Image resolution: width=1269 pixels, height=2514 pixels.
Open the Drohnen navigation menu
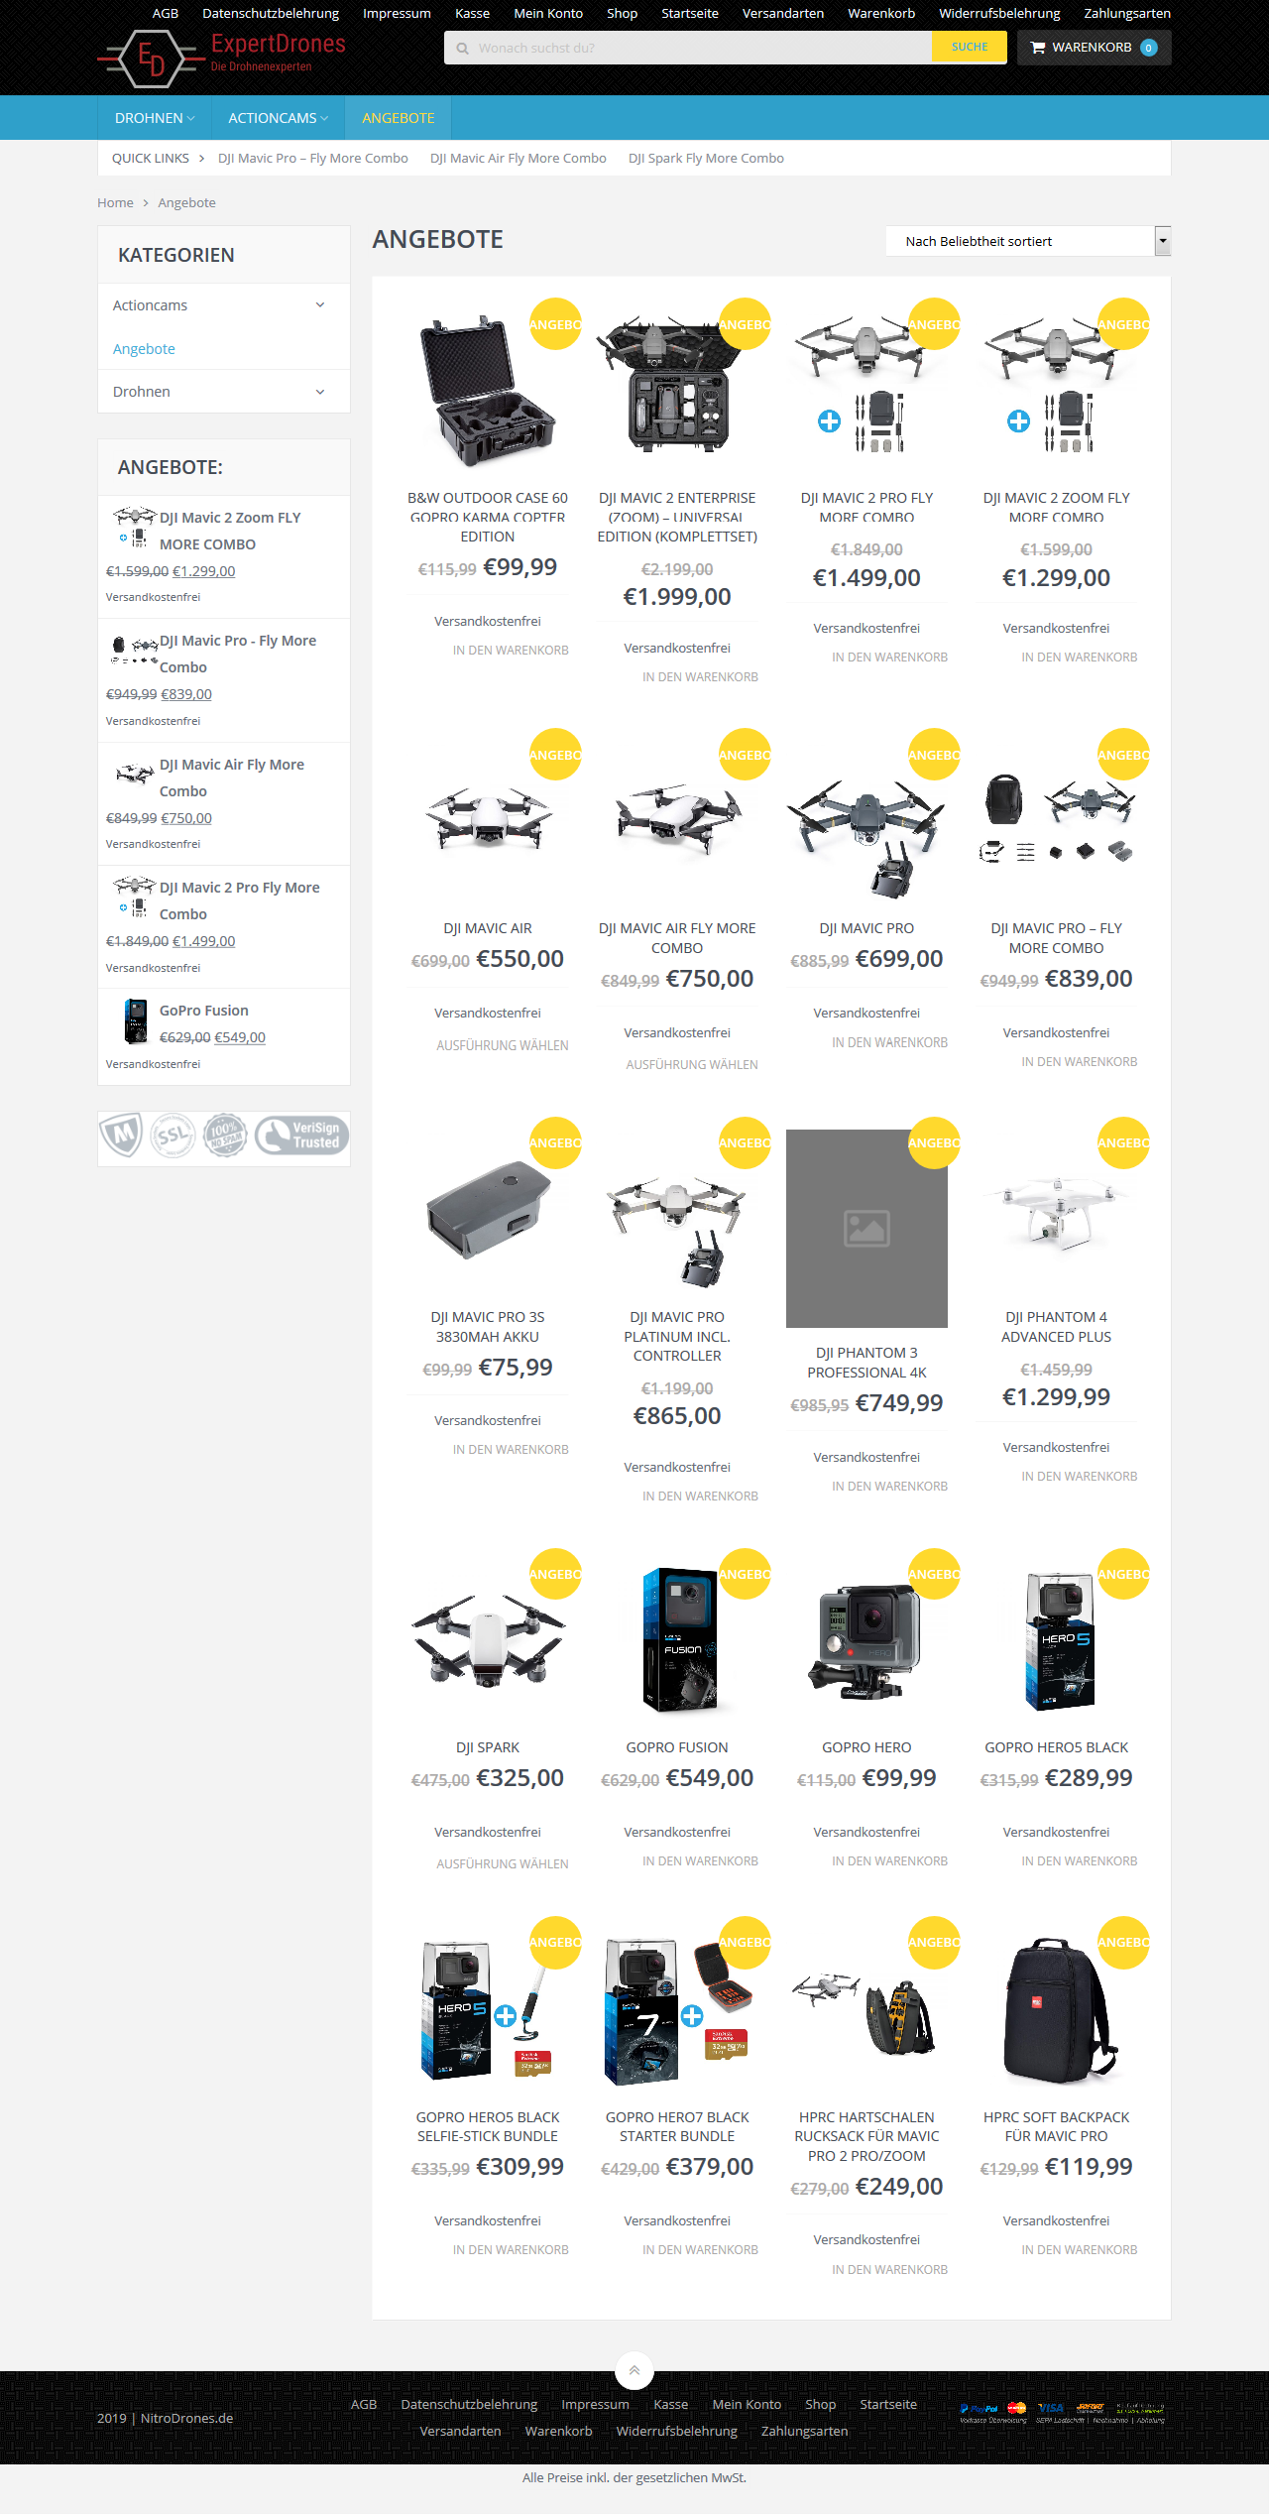(x=155, y=118)
